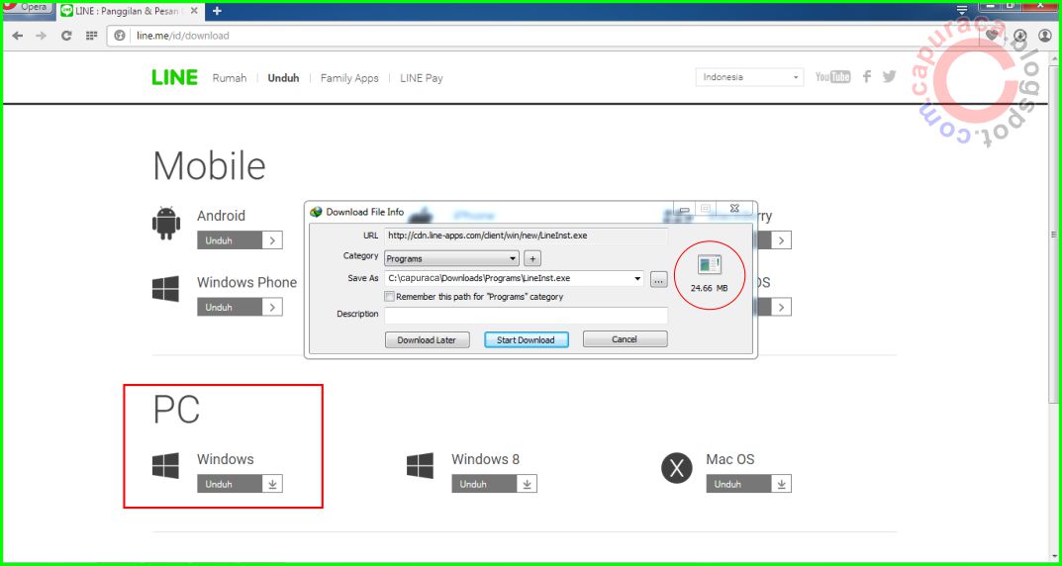
Task: Click Windows logo icon under PC
Action: pyautogui.click(x=166, y=466)
